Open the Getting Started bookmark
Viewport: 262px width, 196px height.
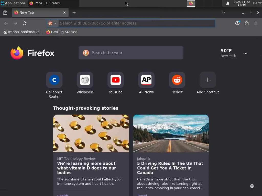(62, 32)
